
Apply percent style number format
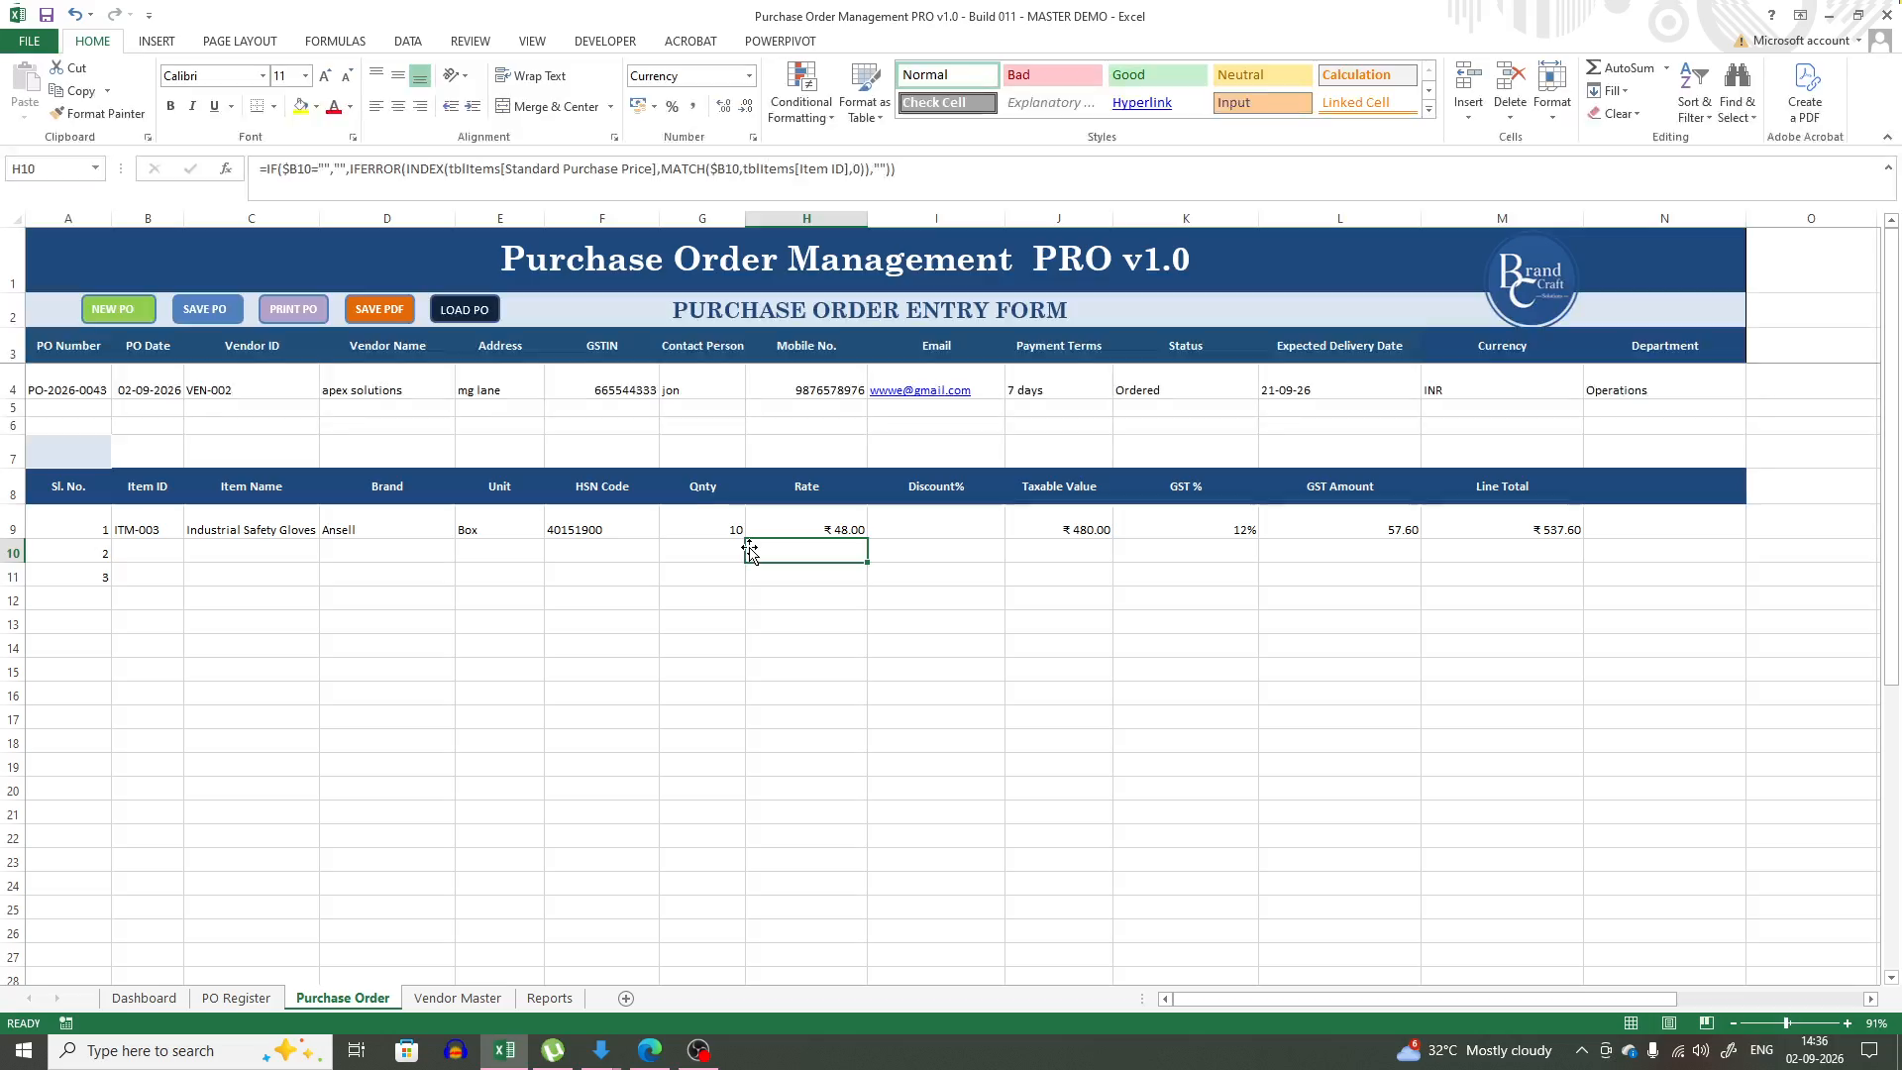[x=672, y=106]
